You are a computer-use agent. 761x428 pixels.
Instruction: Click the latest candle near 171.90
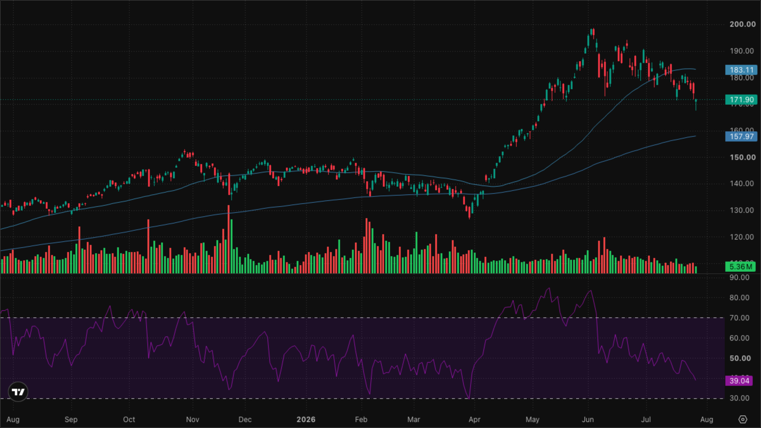coord(696,105)
